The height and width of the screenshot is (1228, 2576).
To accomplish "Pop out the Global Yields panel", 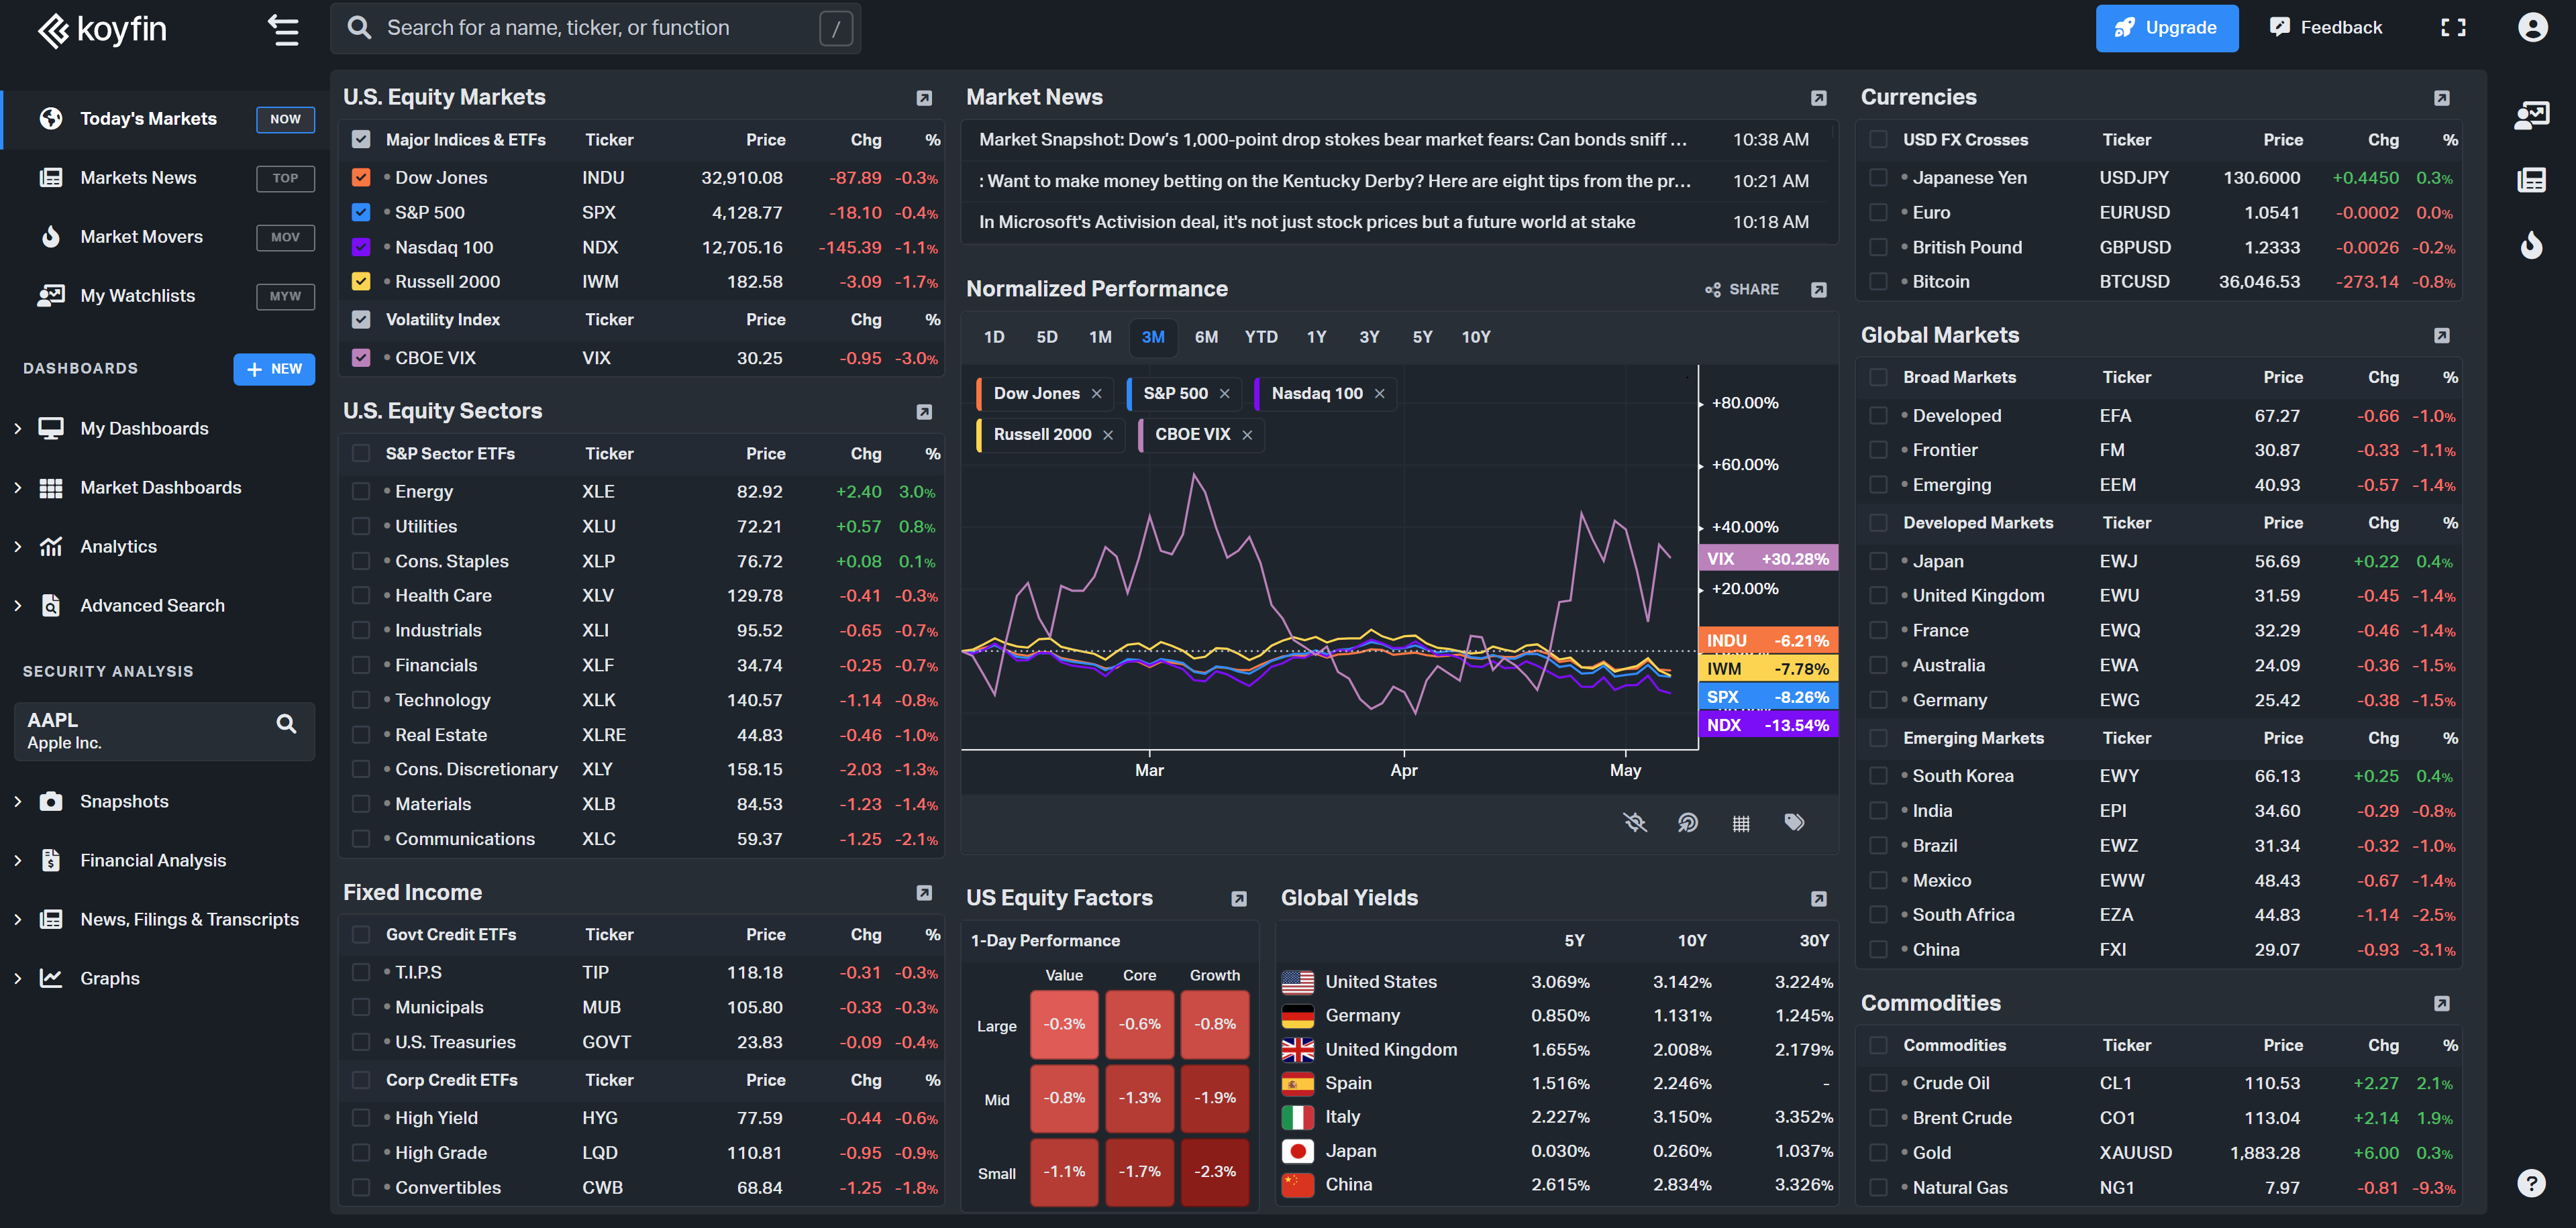I will click(1818, 898).
